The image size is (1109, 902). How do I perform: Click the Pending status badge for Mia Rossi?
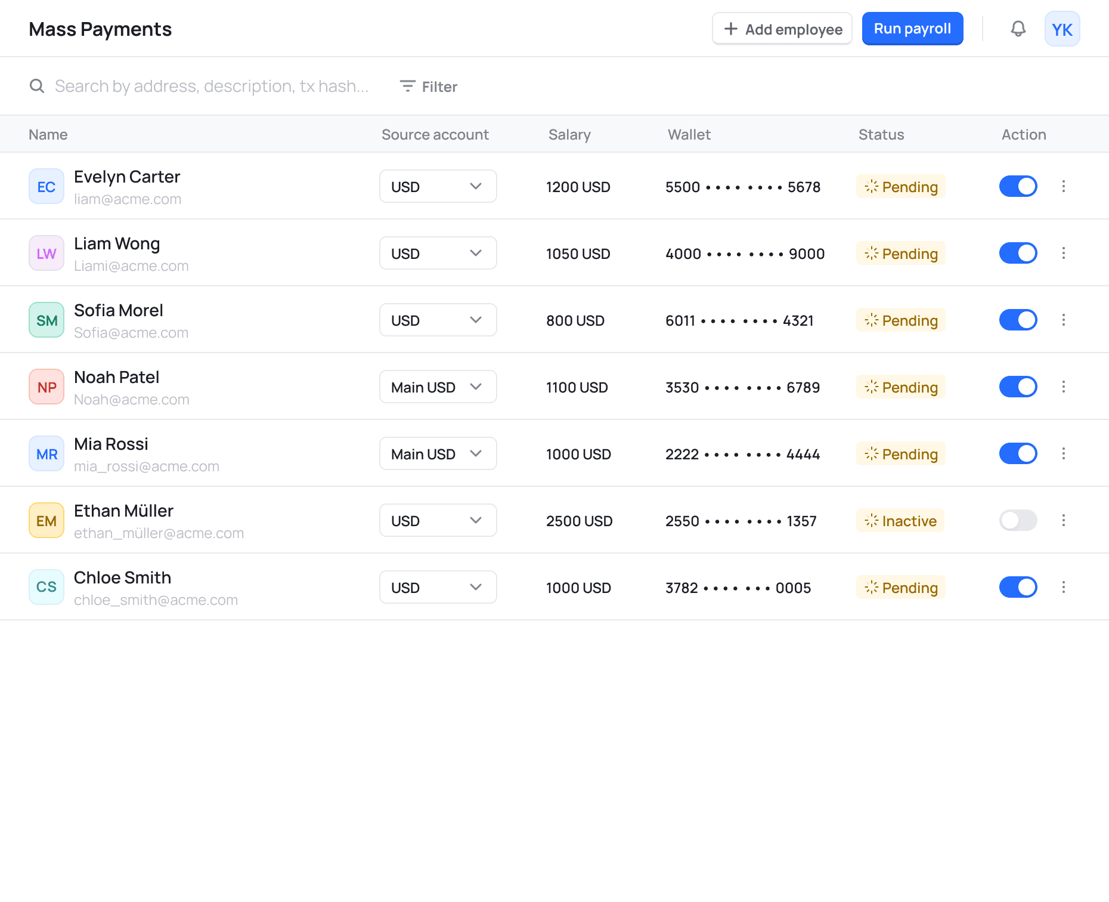tap(900, 453)
